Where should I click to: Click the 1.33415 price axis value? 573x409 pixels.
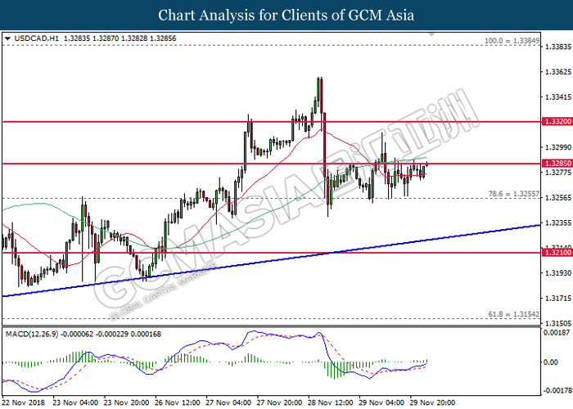click(558, 97)
